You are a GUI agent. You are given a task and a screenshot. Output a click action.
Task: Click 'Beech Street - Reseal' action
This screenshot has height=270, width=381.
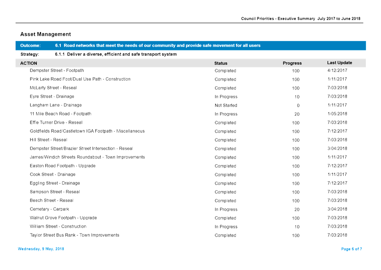pos(52,201)
